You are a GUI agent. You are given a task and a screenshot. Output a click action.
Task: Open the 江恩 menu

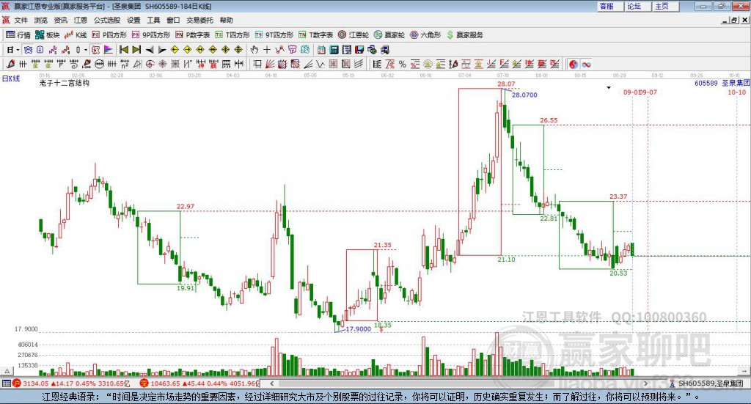[81, 20]
